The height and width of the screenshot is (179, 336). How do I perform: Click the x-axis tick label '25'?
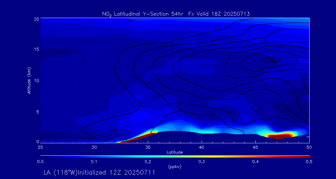40,148
